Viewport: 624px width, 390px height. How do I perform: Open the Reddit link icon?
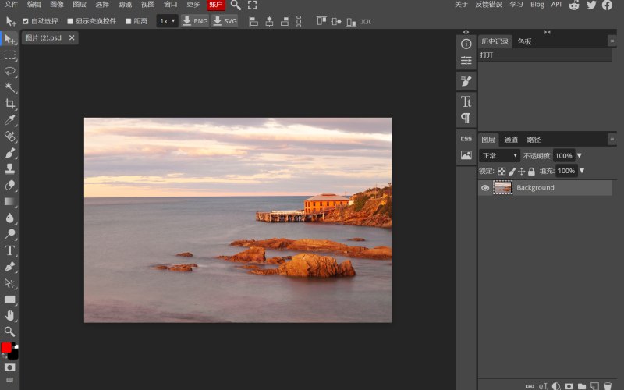click(x=574, y=5)
